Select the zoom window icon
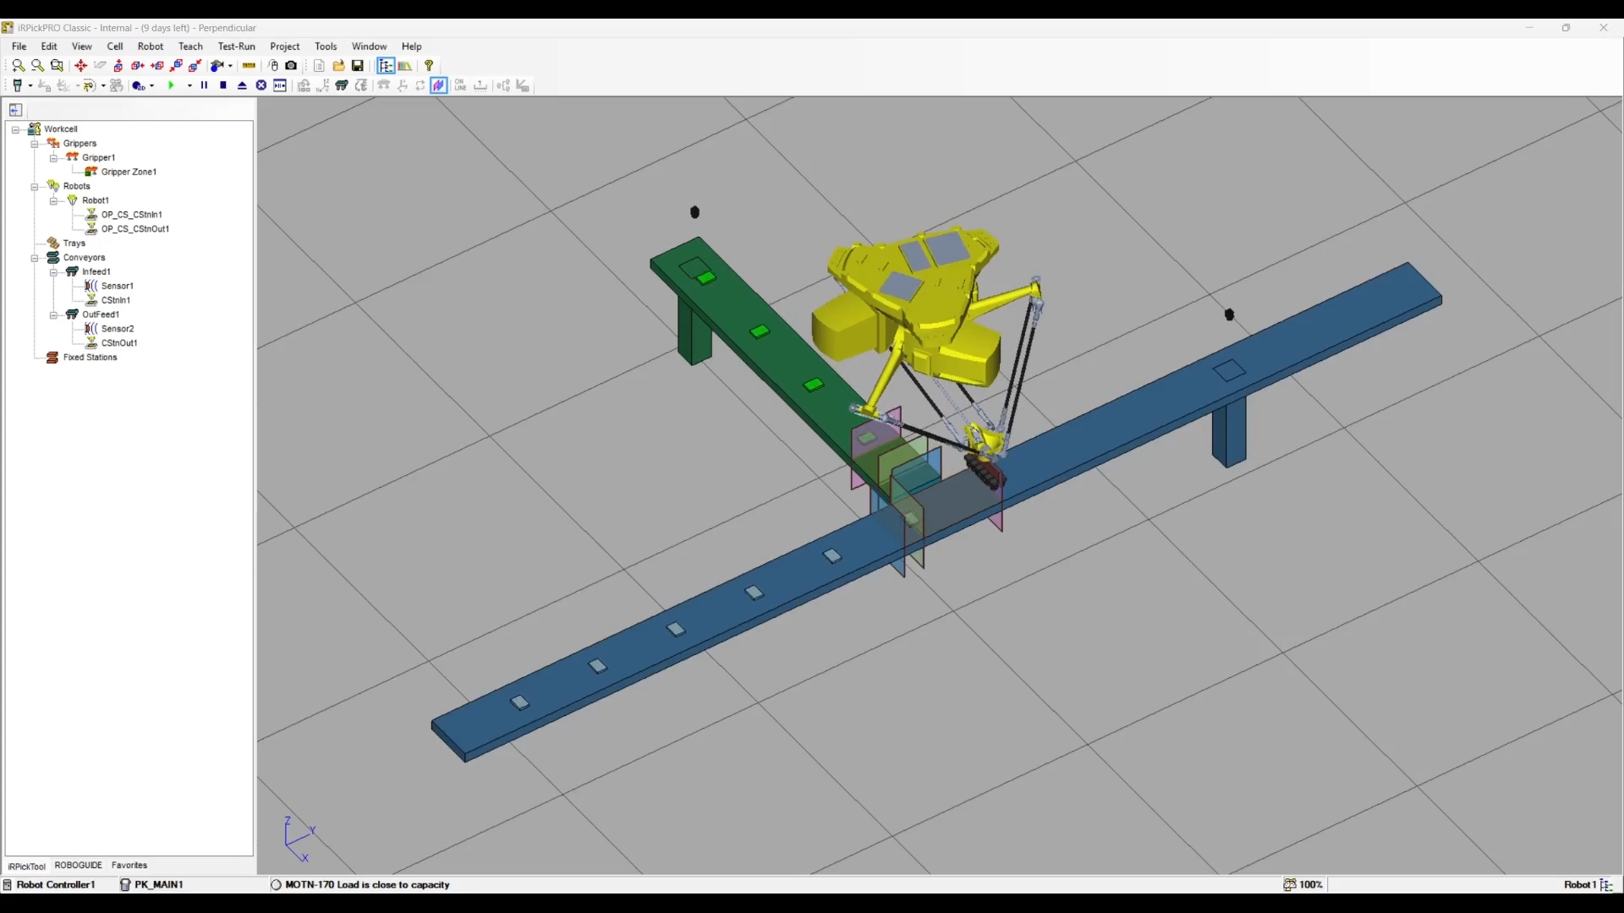This screenshot has width=1624, height=913. (x=57, y=65)
